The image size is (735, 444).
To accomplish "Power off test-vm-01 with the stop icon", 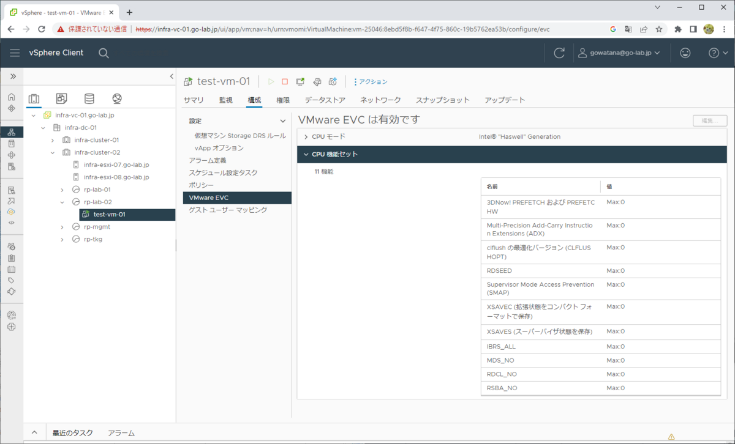I will click(285, 81).
